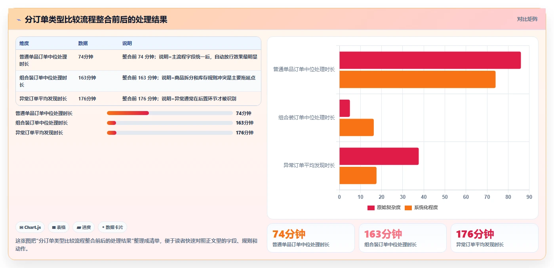Click the pink 163分钟 figure in the data card
This screenshot has height=268, width=554.
point(383,234)
